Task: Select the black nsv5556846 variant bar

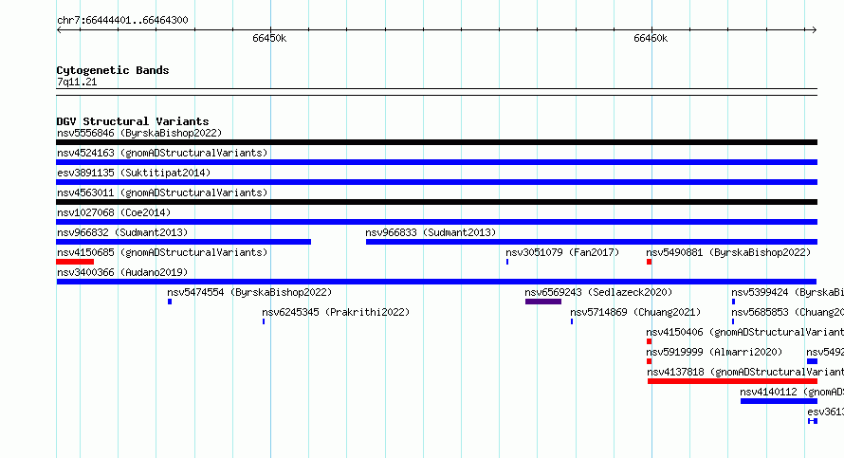Action: click(436, 142)
